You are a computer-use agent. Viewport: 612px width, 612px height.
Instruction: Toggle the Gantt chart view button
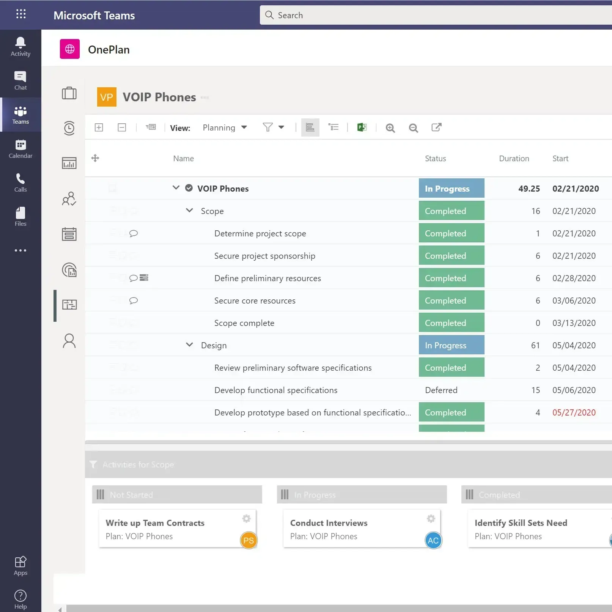pyautogui.click(x=310, y=127)
